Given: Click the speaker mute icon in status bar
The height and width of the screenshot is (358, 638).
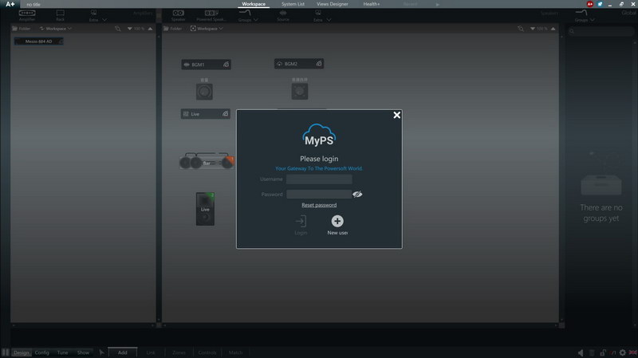Looking at the screenshot, I should [580, 352].
